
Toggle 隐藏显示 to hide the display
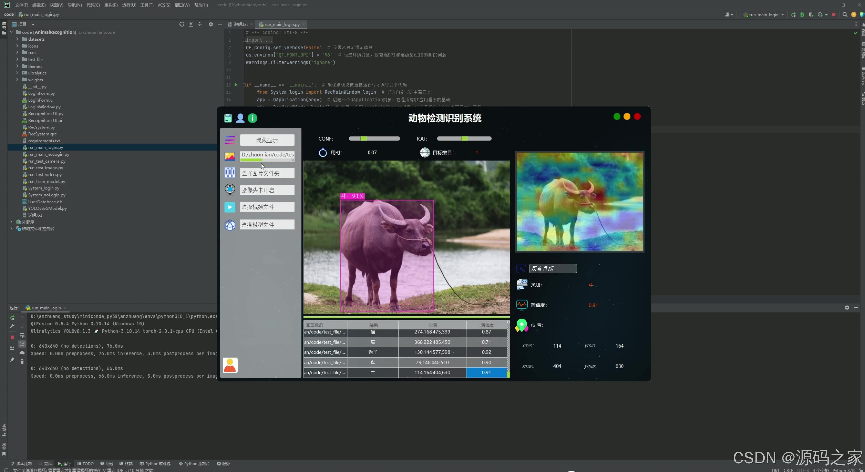[266, 140]
